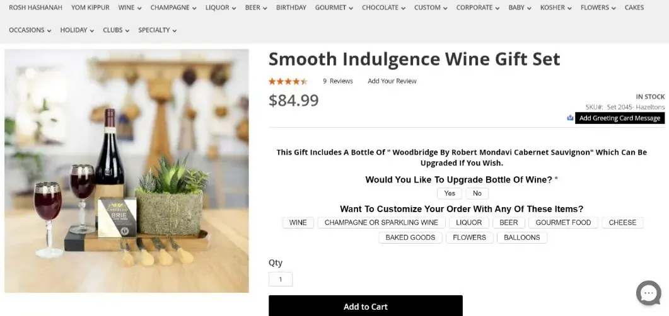This screenshot has width=669, height=316.
Task: Toggle the GOURMET FOOD add-on option
Action: 563,223
